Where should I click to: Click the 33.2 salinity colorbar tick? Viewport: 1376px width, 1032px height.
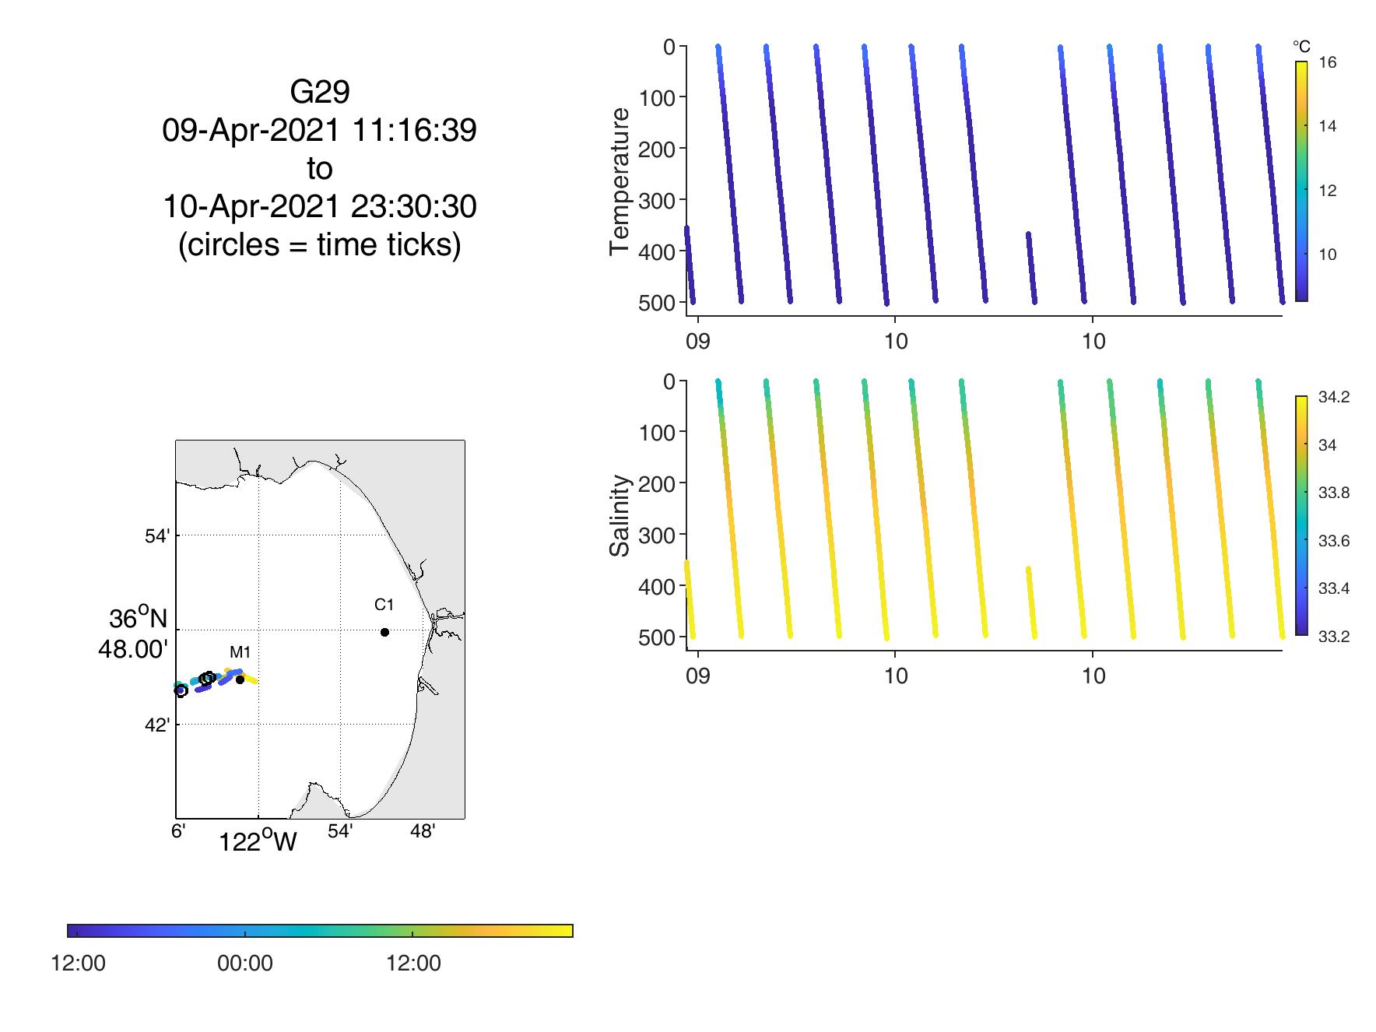1334,637
